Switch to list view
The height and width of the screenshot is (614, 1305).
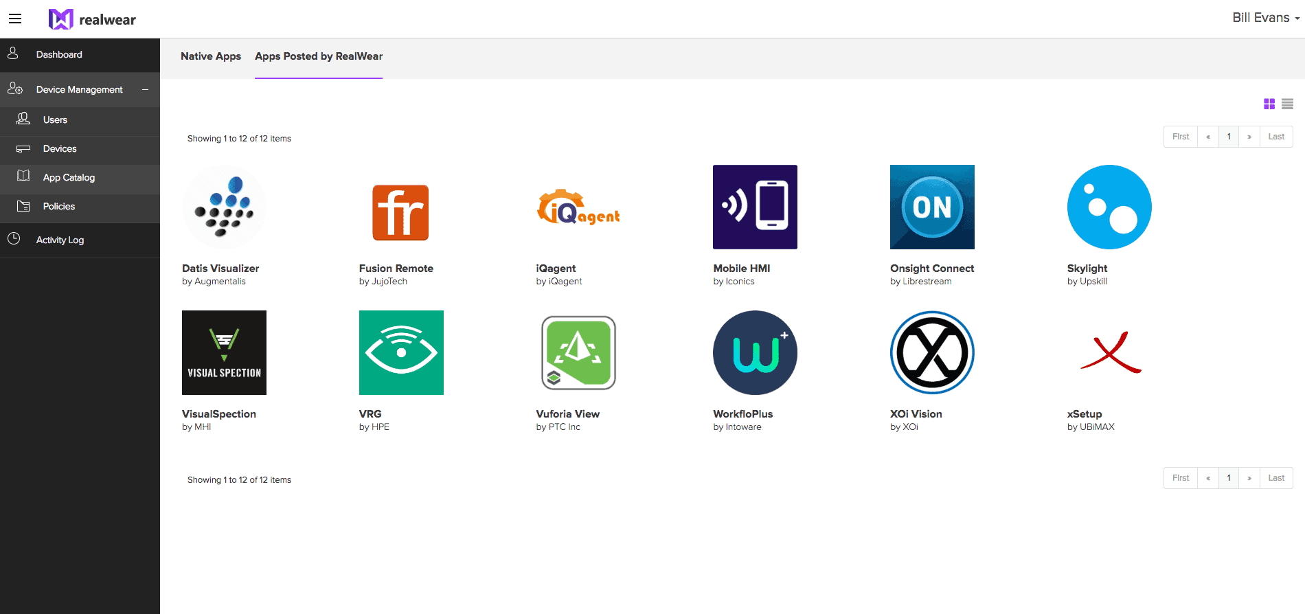tap(1287, 104)
